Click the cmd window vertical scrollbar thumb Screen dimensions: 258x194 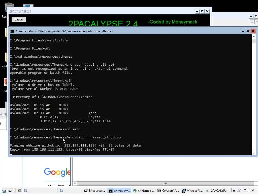[x=254, y=41]
